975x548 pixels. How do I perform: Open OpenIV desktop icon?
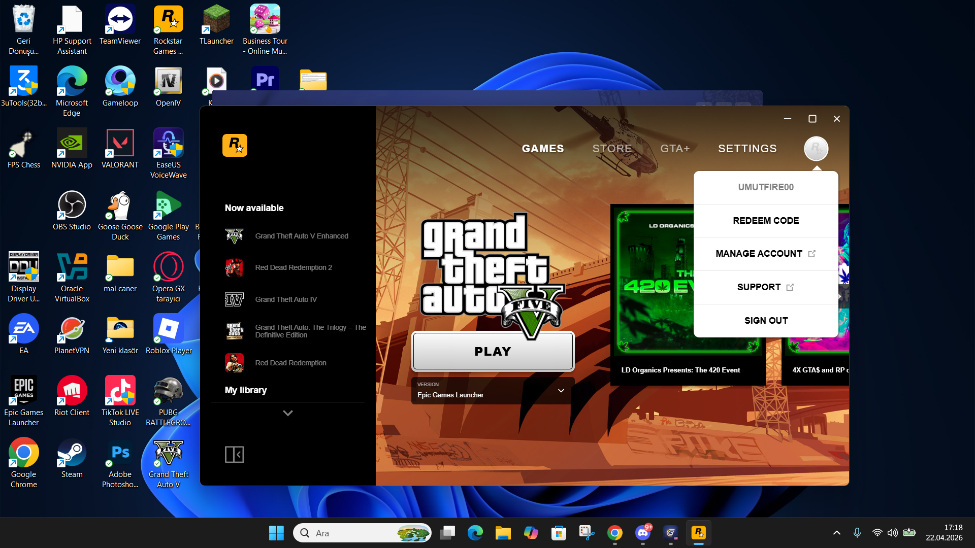click(168, 87)
